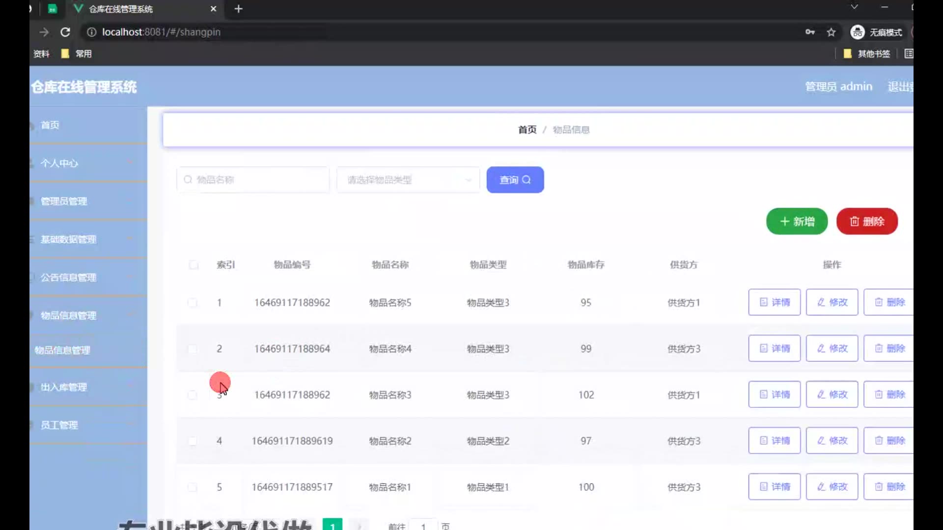Click the 查询 search button
Screen dimensions: 943x530
click(x=515, y=180)
